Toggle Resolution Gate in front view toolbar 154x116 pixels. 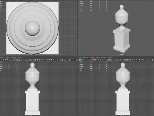click(x=21, y=60)
